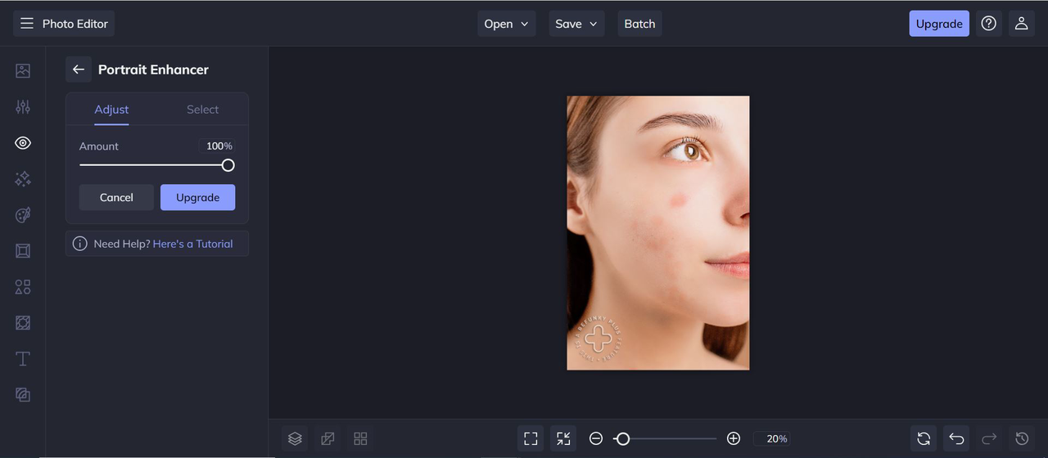Viewport: 1048px width, 458px height.
Task: Open the Textures sidebar icon
Action: click(x=23, y=395)
